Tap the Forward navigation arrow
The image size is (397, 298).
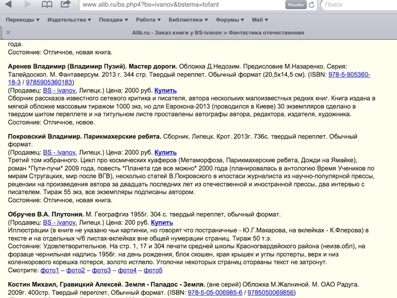pyautogui.click(x=28, y=5)
